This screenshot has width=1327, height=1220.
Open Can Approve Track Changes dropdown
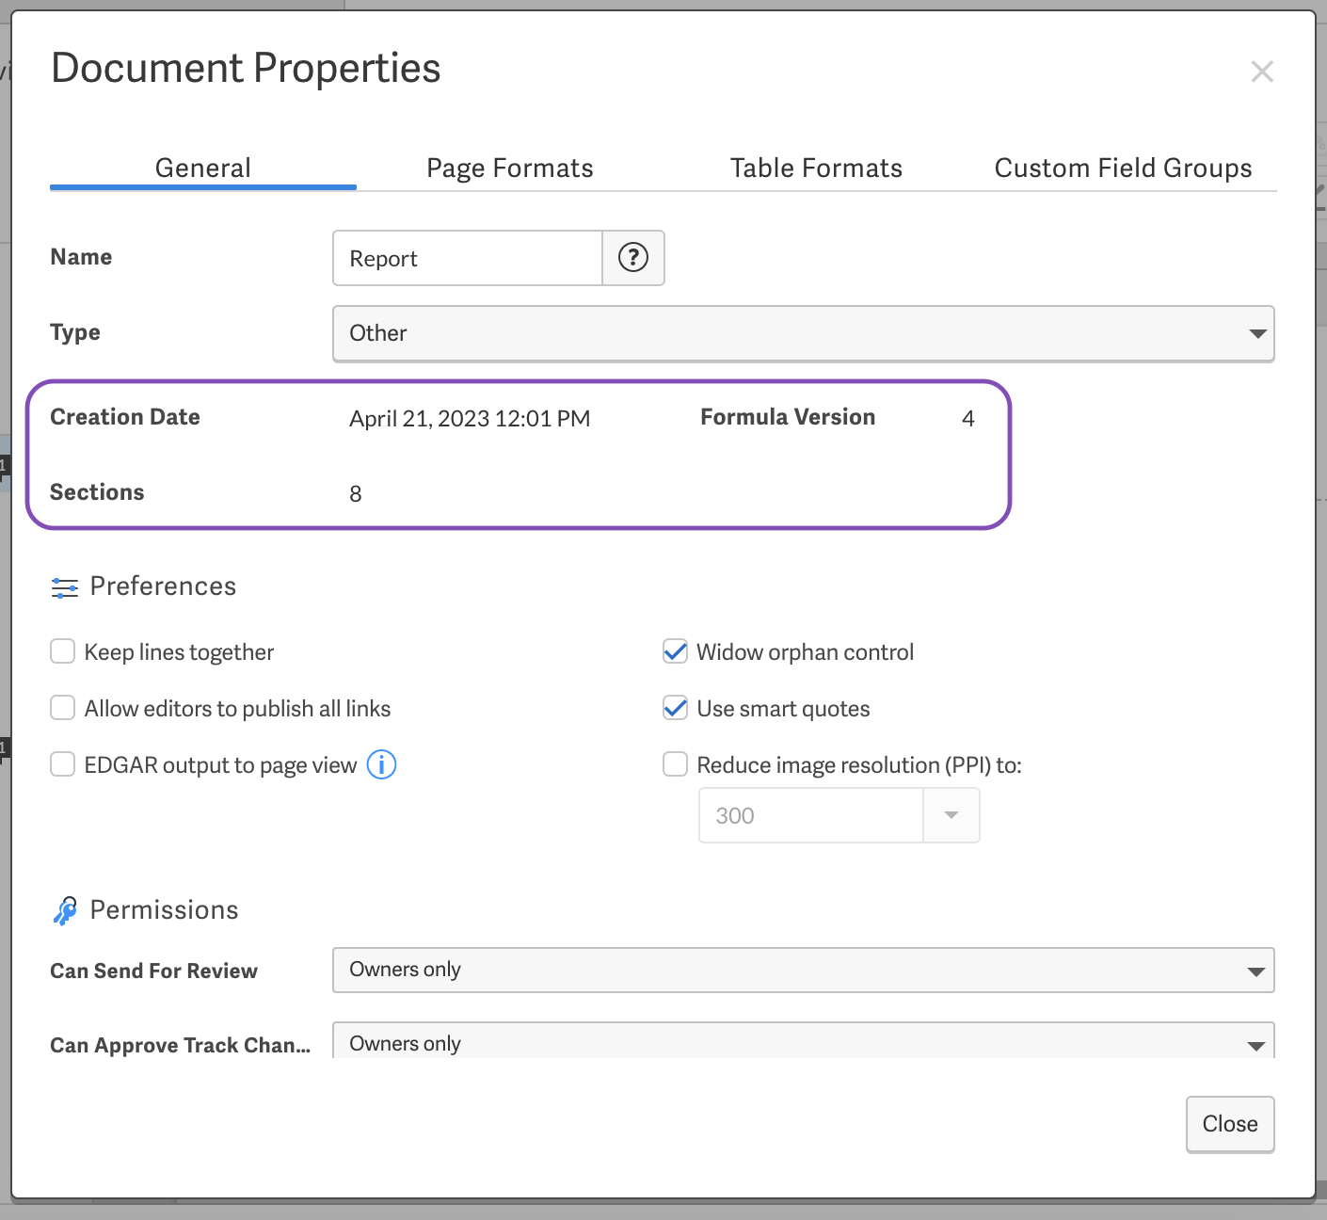[803, 1043]
